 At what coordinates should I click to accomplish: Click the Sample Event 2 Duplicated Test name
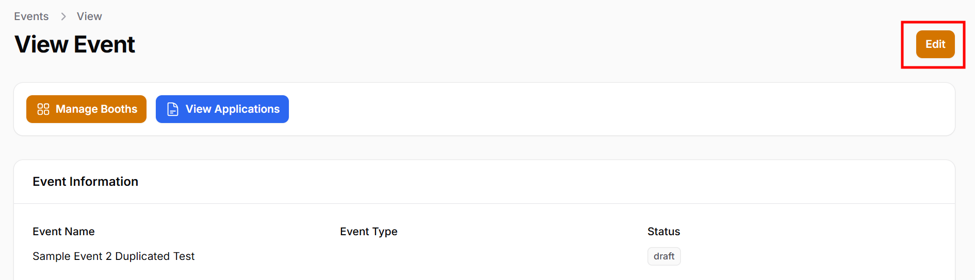point(113,256)
